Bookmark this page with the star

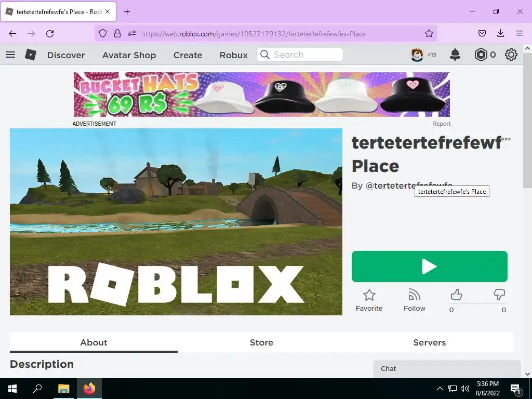(429, 33)
